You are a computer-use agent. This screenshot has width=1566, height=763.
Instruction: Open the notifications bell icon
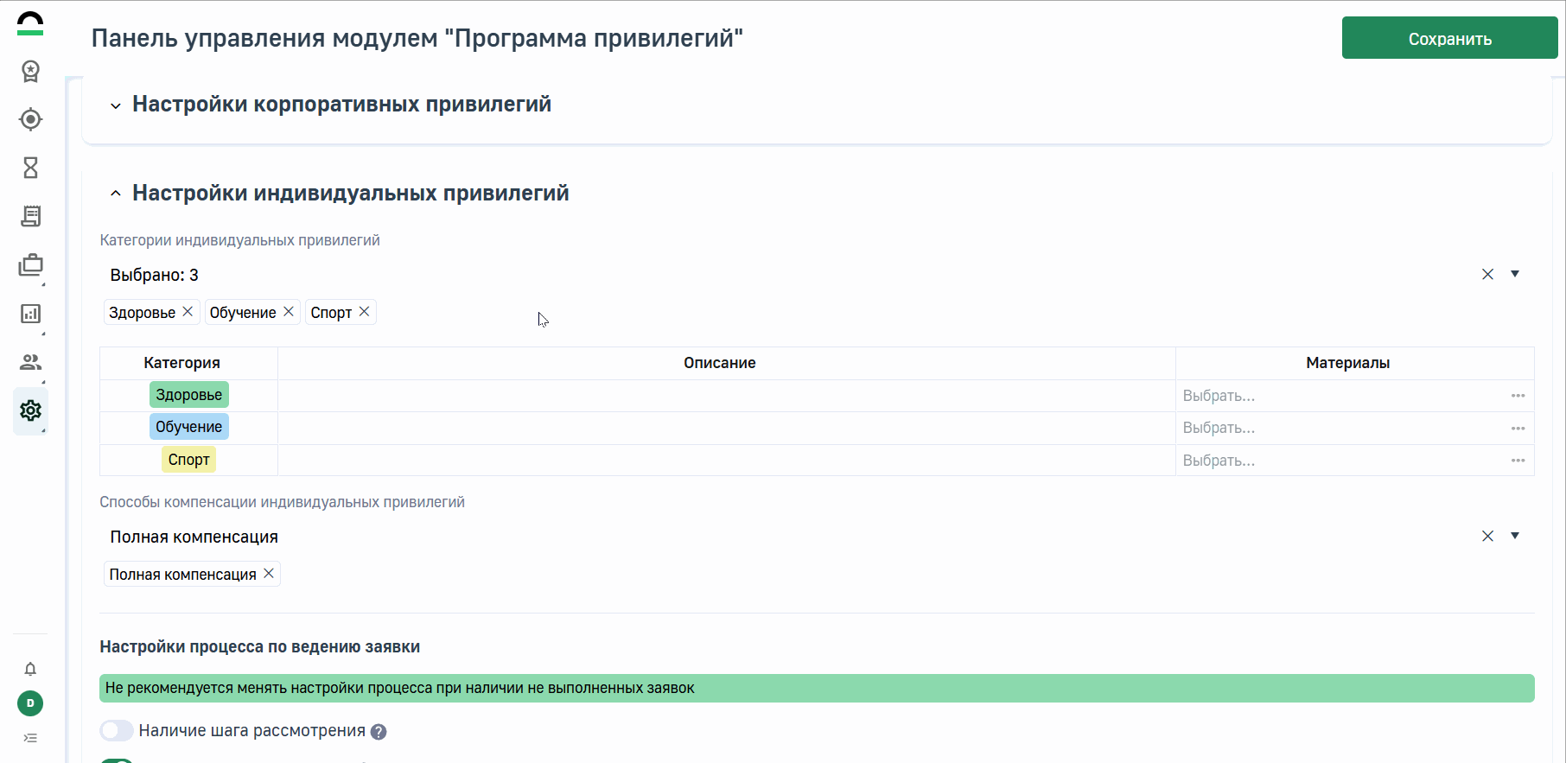coord(30,669)
